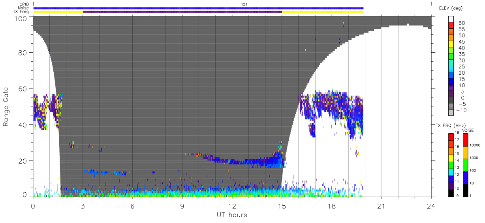Pick the cyan segment of the TX FRQ colorbar
485x223 pixels.
(x=451, y=171)
